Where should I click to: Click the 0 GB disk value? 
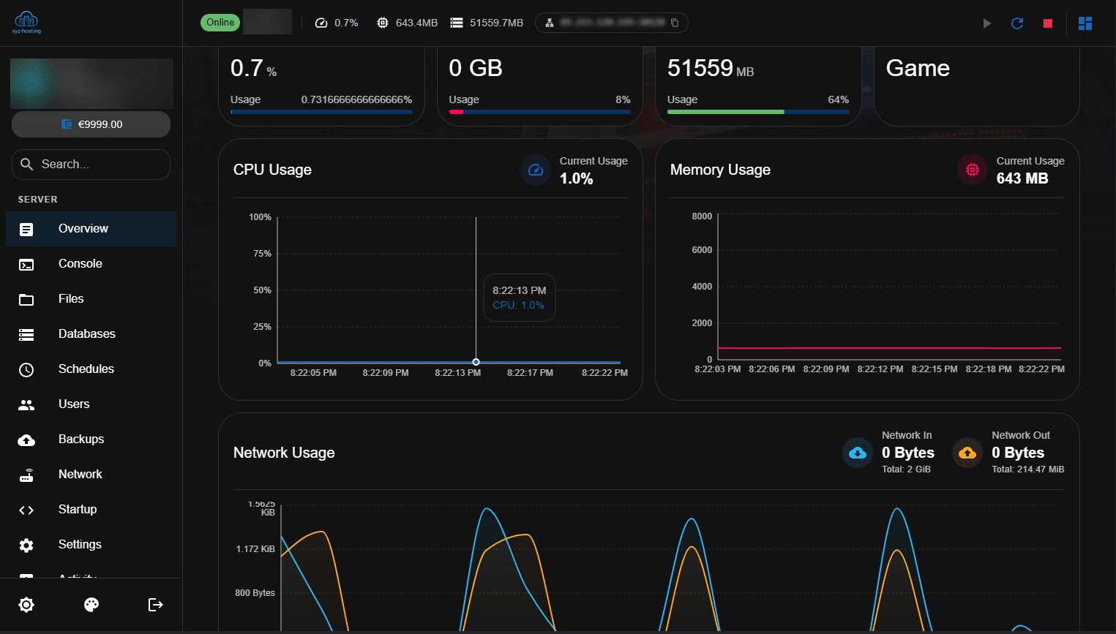pos(476,68)
